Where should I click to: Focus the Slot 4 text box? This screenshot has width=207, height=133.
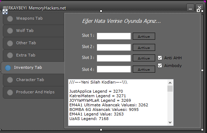pos(114,69)
